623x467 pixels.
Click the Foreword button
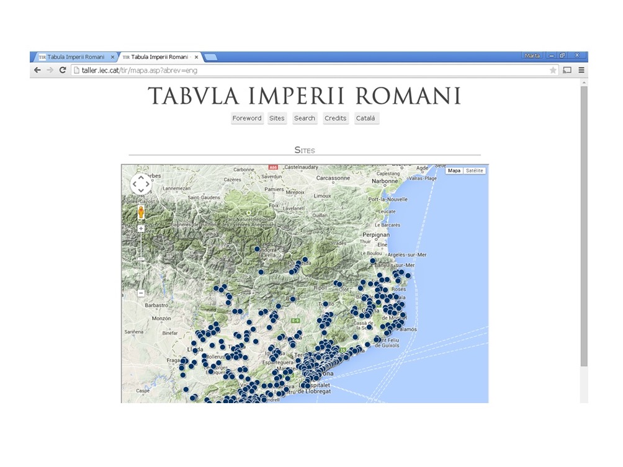(247, 118)
